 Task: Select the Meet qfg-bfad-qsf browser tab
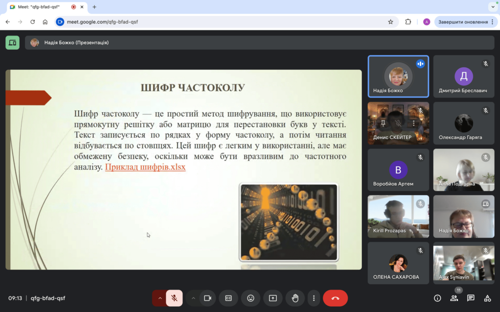click(47, 7)
